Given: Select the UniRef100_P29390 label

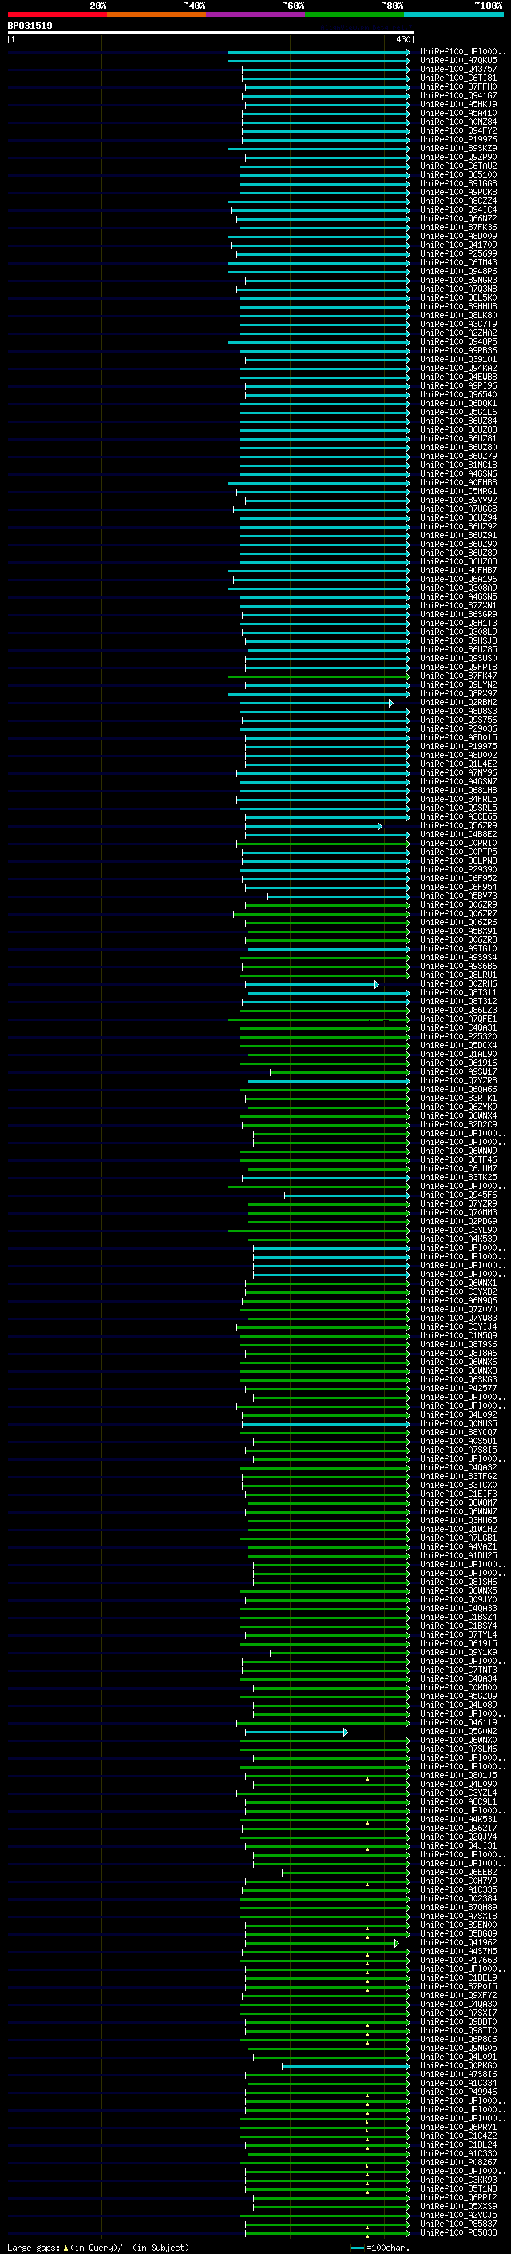Looking at the screenshot, I should pos(458,869).
